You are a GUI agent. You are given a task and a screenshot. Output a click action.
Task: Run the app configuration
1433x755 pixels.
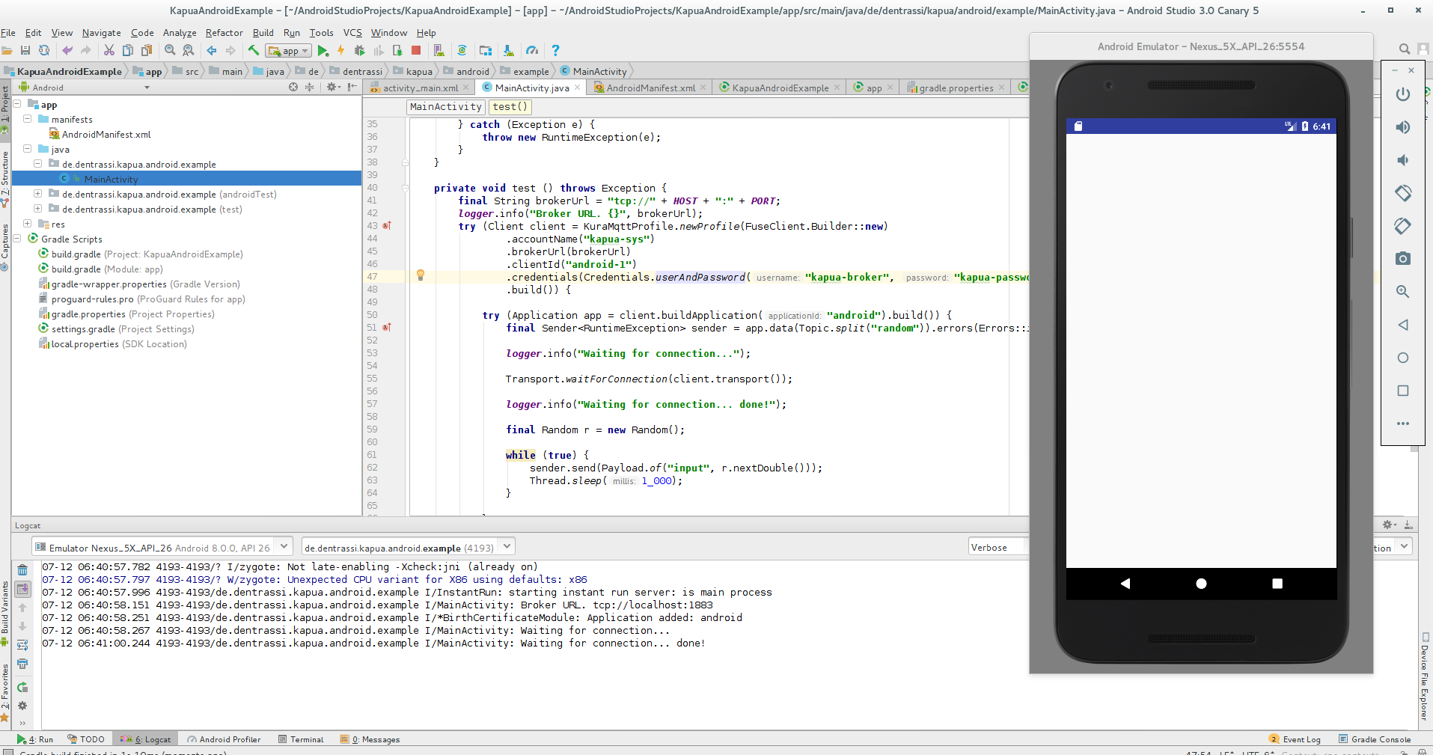click(323, 50)
